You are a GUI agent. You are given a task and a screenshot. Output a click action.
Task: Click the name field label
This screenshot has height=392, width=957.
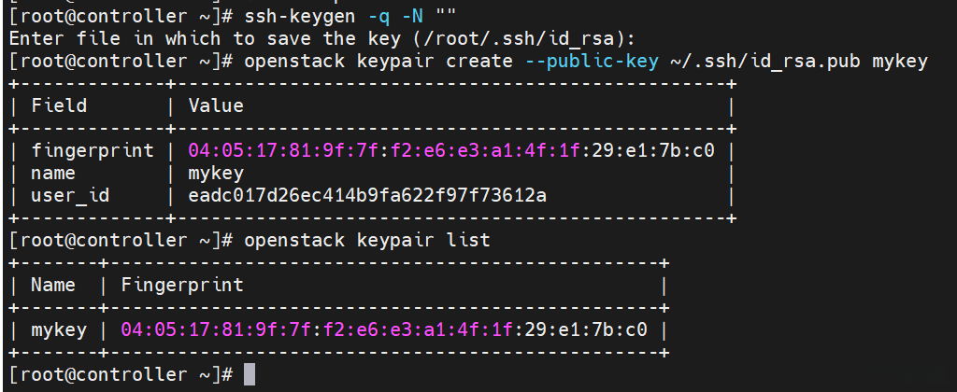tap(53, 173)
